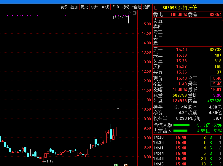Viewport: 223px width, 166px height.
Task: Click 返回 to go back
Action: 147,7
